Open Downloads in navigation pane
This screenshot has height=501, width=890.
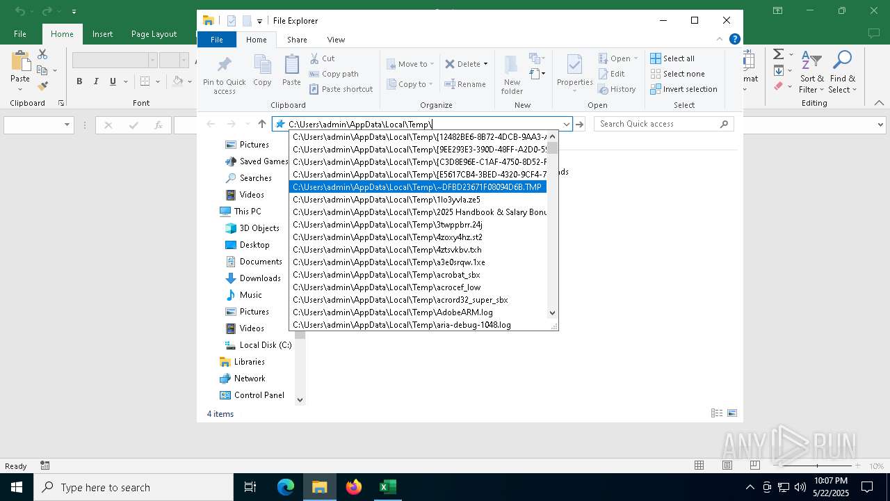click(260, 278)
